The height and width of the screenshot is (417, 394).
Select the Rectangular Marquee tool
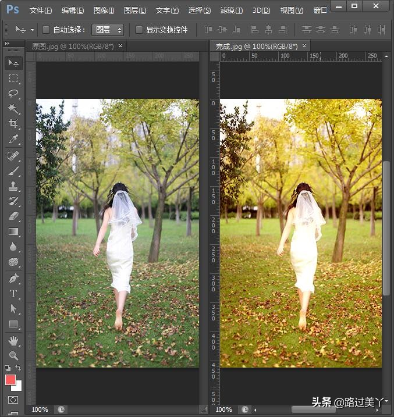point(13,78)
